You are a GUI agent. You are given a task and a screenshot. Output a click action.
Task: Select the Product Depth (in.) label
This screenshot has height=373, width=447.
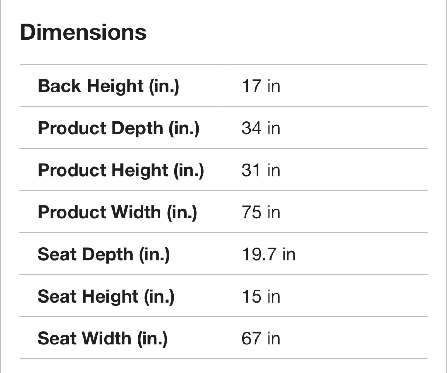click(118, 128)
